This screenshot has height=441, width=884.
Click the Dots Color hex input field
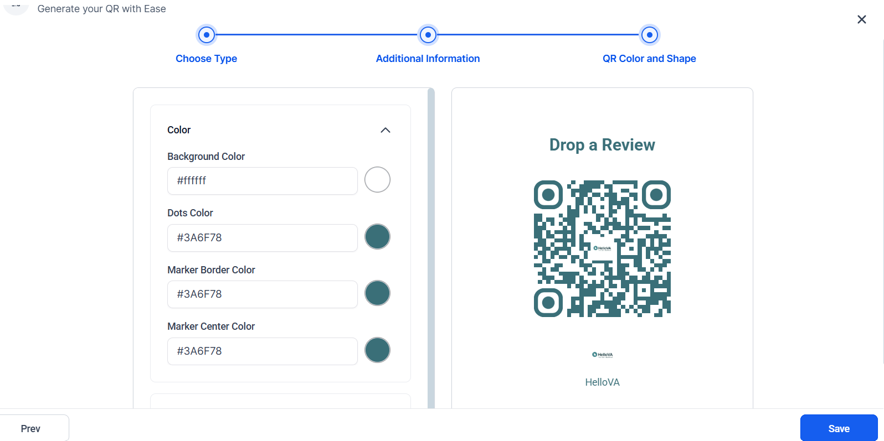point(262,238)
